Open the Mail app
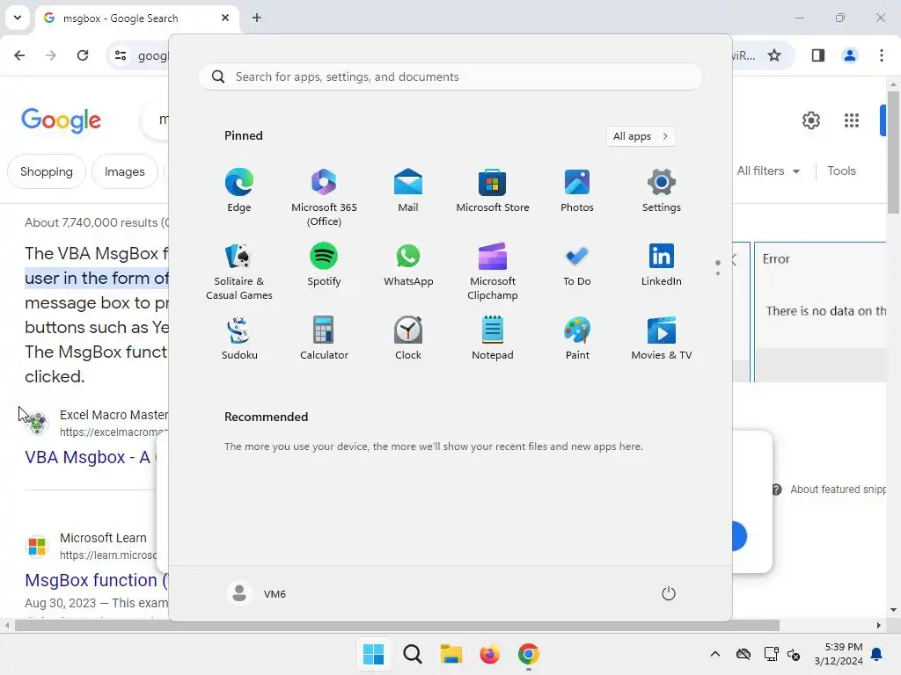This screenshot has height=675, width=901. click(408, 191)
